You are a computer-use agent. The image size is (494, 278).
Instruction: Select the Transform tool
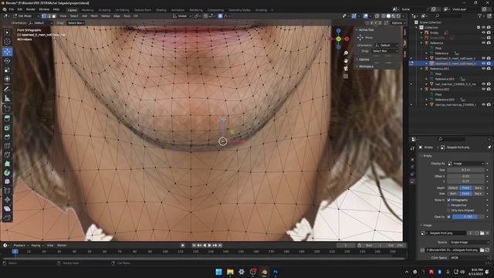(x=7, y=79)
